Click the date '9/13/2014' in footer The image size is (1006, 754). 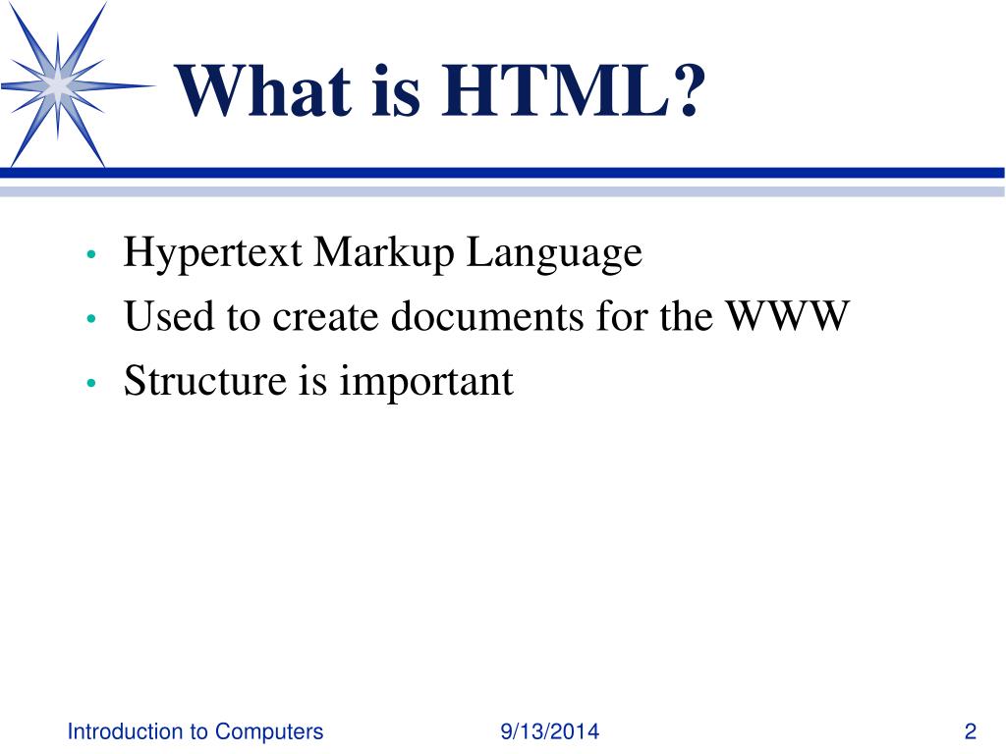550,731
